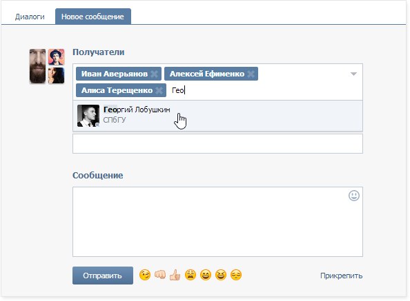Insert the thumbs up emoji

pos(175,275)
